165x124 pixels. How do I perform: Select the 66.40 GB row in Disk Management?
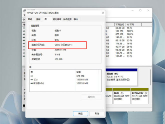[129, 28]
